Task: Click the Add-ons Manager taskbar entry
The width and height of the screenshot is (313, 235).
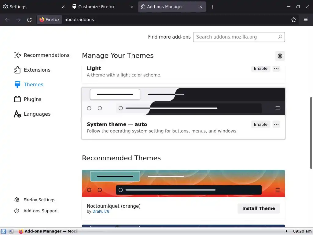Action: point(48,231)
